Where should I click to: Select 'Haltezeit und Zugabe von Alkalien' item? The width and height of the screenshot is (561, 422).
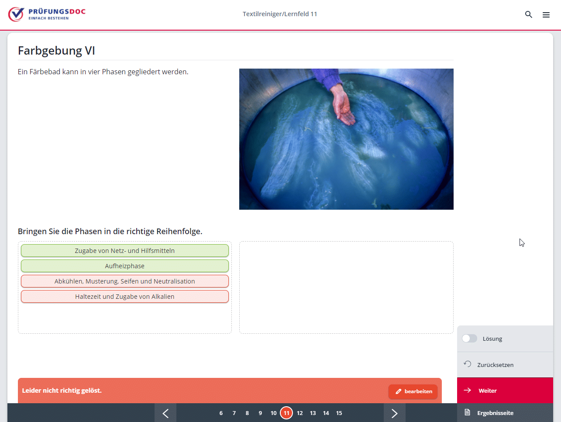124,297
